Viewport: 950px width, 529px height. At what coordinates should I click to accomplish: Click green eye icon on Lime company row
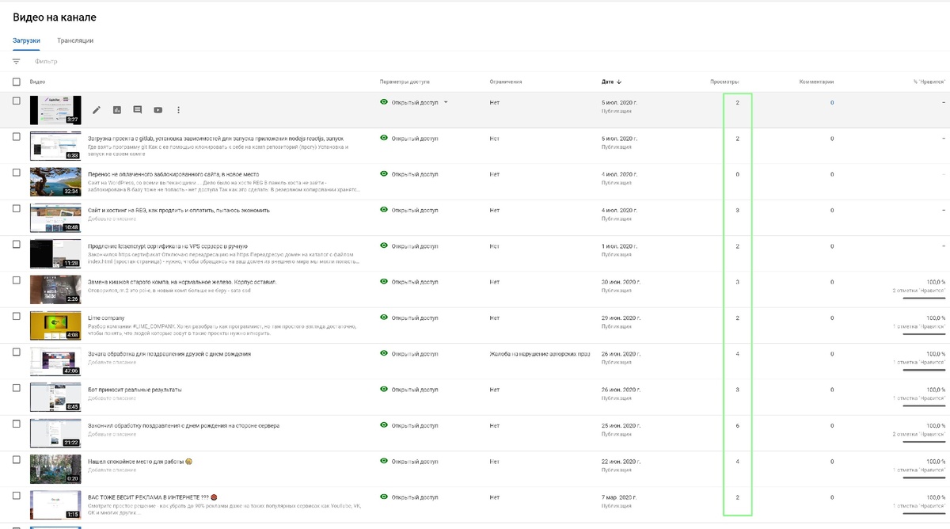click(384, 317)
